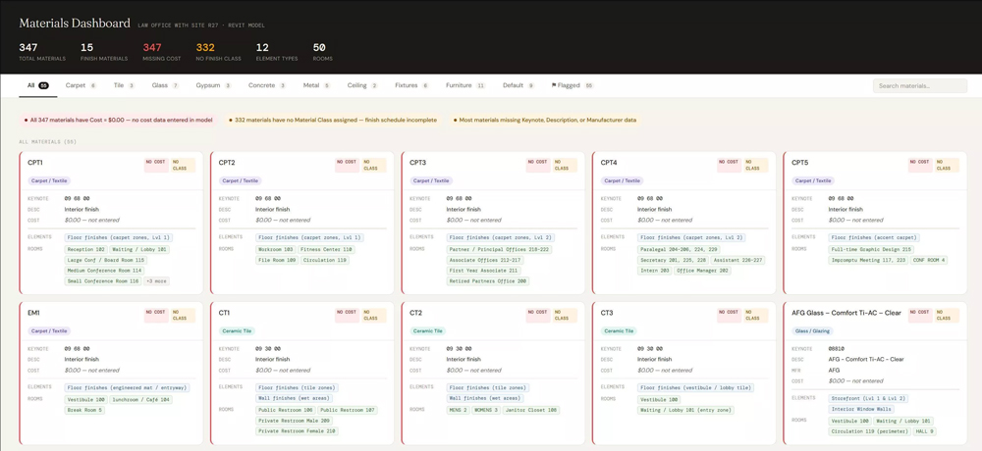Select the Reception 102 room chip
The width and height of the screenshot is (982, 451).
(85, 249)
